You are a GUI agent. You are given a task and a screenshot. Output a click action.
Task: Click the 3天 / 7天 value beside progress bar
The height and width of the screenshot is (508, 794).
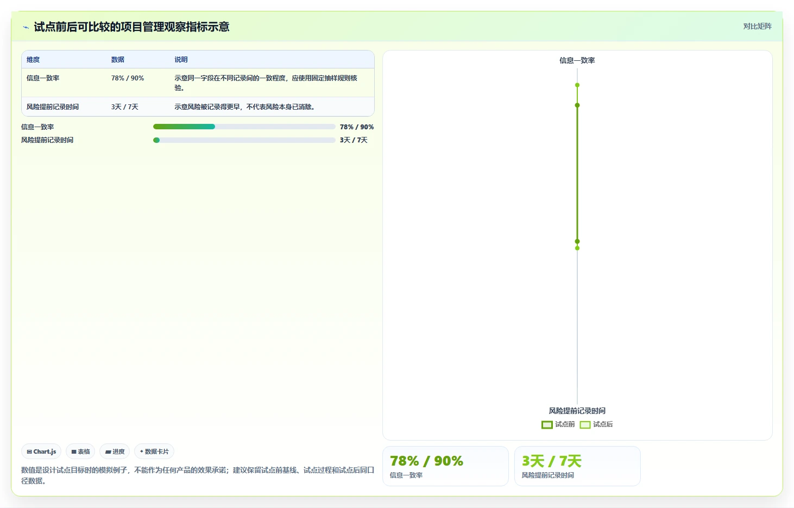(354, 140)
